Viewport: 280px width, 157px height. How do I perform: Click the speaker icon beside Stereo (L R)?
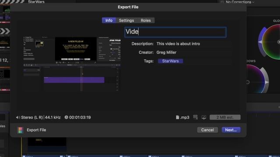pos(18,117)
